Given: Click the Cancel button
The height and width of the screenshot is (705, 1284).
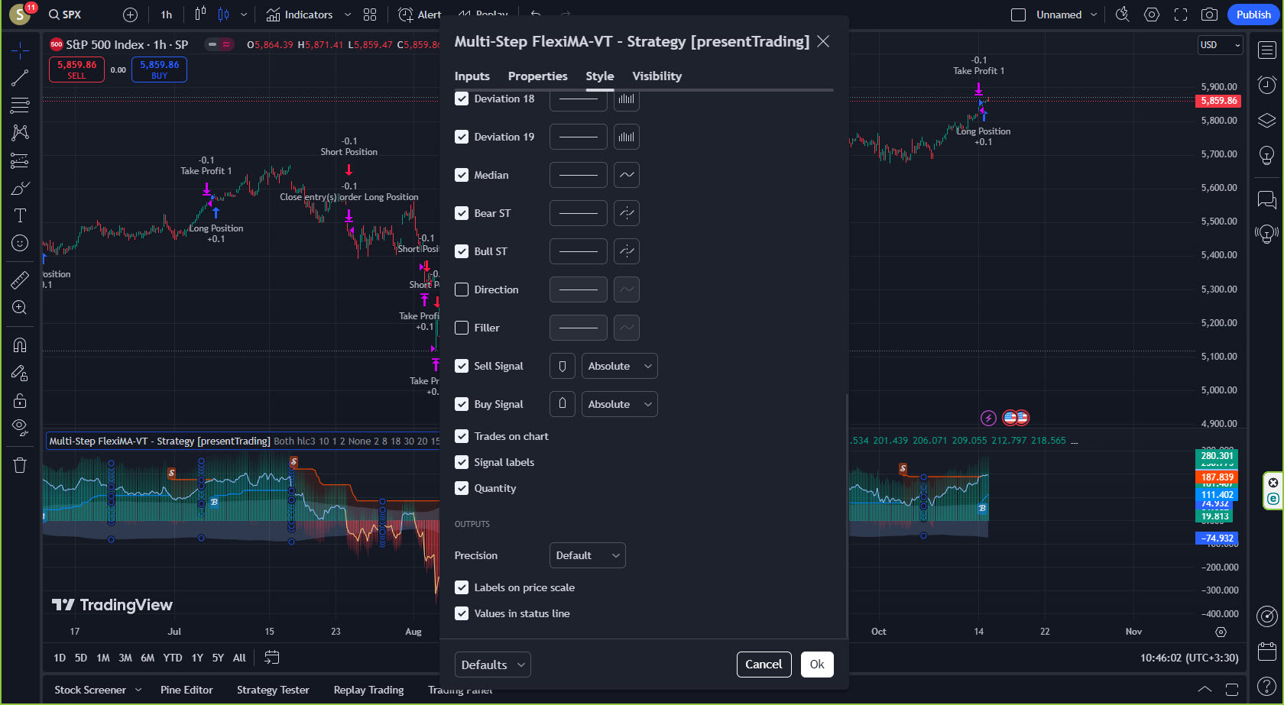Looking at the screenshot, I should (x=763, y=665).
